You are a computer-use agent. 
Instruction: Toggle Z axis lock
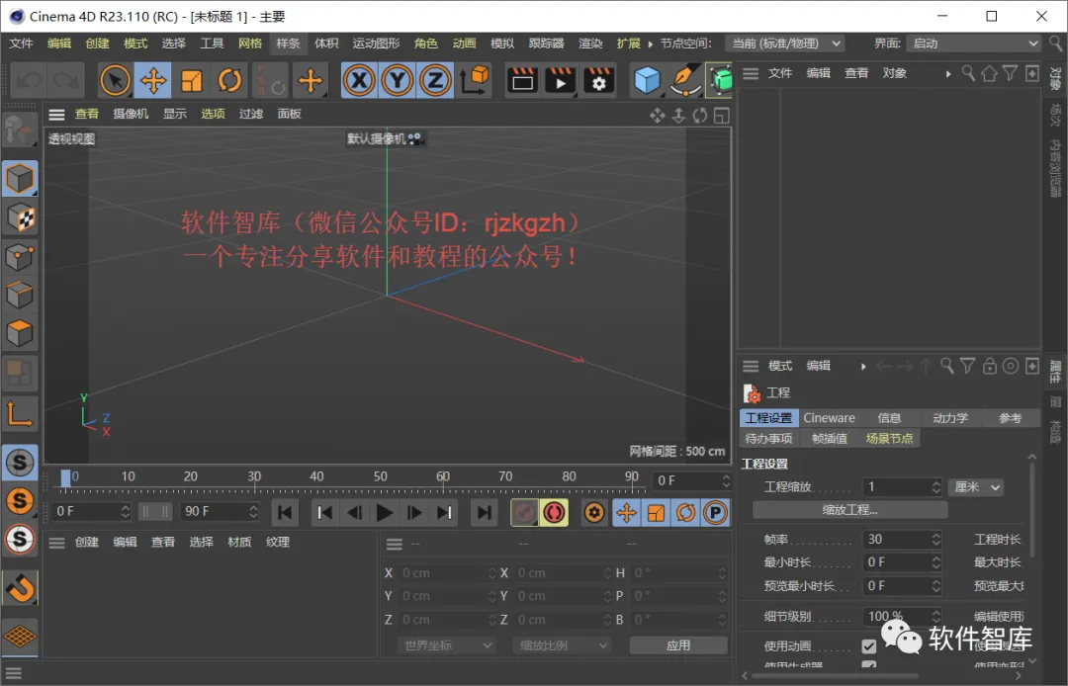(x=435, y=81)
